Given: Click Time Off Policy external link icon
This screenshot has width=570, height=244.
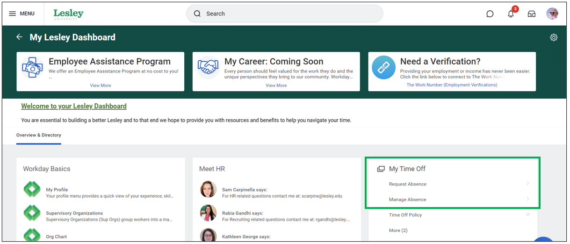Looking at the screenshot, I should (x=528, y=215).
